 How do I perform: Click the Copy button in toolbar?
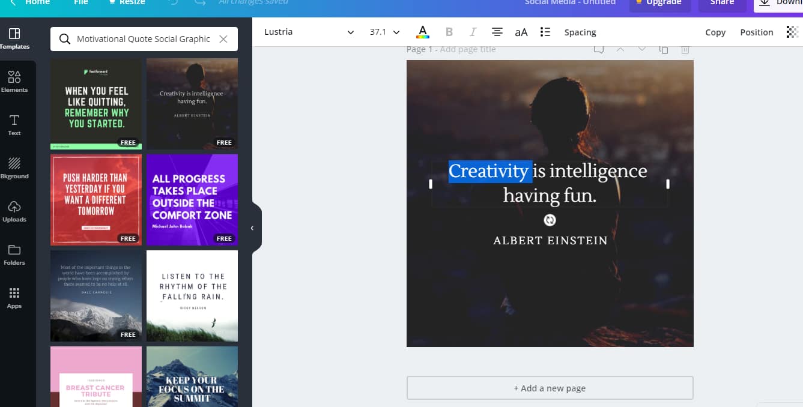tap(715, 32)
